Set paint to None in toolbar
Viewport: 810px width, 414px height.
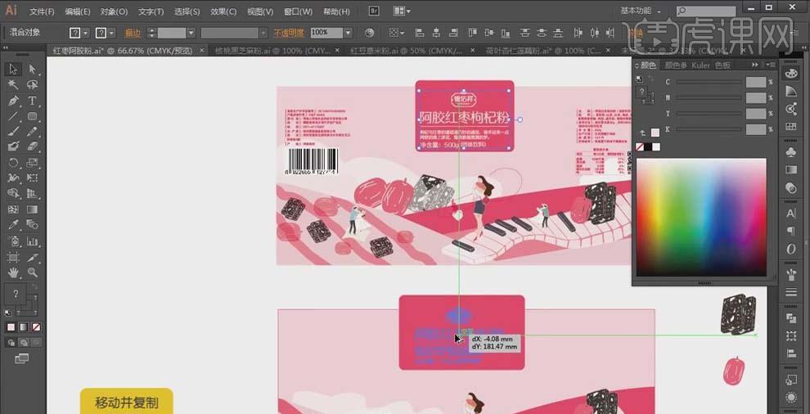(x=36, y=327)
